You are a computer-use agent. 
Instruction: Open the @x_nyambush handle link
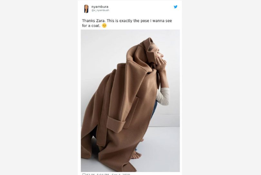point(100,10)
